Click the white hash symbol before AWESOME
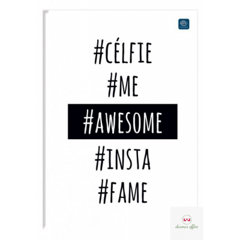The image size is (240, 240). point(88,123)
